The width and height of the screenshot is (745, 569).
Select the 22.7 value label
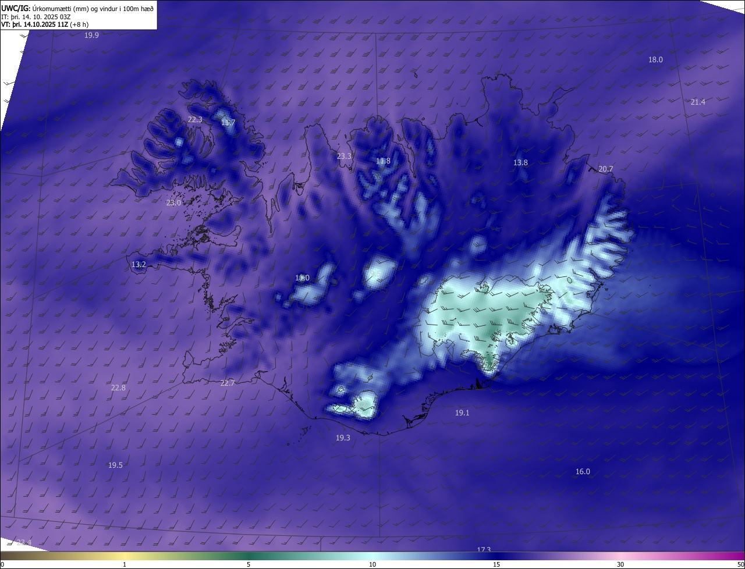pyautogui.click(x=227, y=383)
